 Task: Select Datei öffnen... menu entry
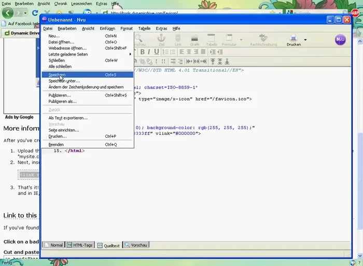(x=88, y=42)
